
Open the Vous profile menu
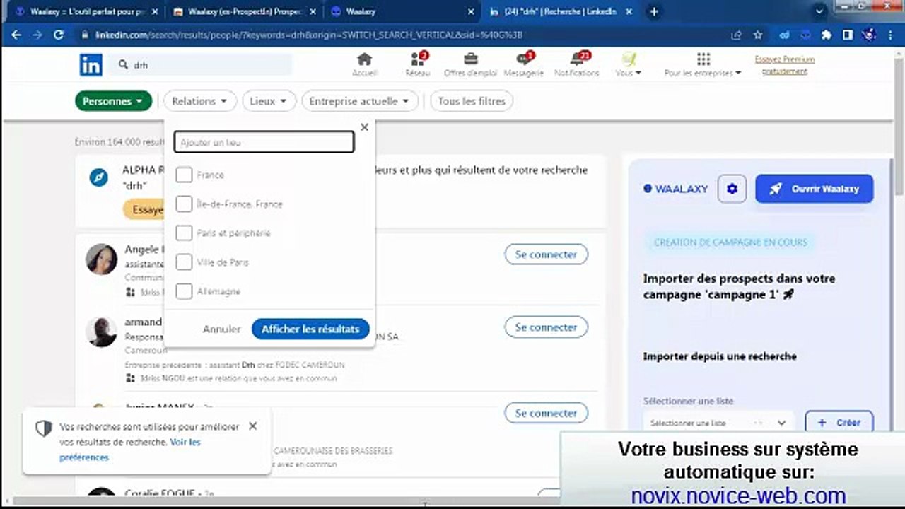pyautogui.click(x=629, y=64)
